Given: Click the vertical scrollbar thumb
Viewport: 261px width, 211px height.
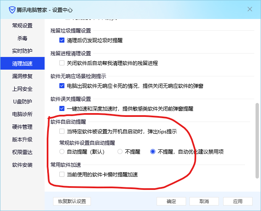Looking at the screenshot, I should (x=257, y=141).
